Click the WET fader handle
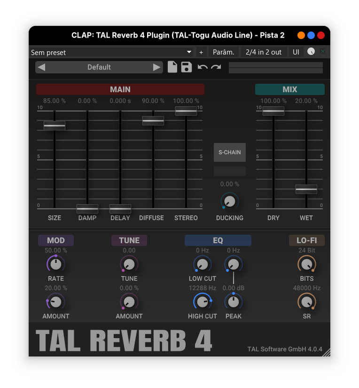 pyautogui.click(x=306, y=190)
